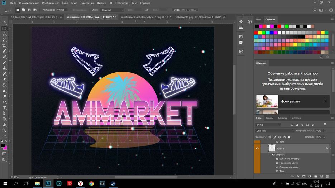The image size is (335, 188).
Task: Open the Фильтр menu
Action: (101, 3)
